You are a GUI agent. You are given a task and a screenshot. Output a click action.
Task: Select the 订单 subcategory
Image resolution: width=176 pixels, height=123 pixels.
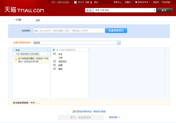[60, 58]
